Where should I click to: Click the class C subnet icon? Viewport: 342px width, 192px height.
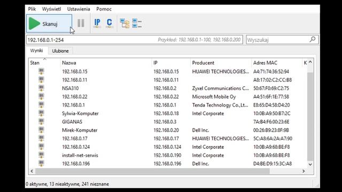(109, 23)
